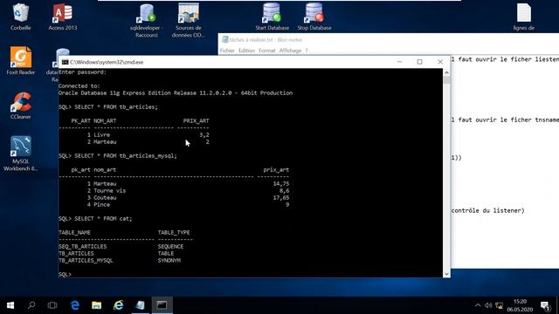The height and width of the screenshot is (314, 559).
Task: Launch Access 2013 desktop shortcut
Action: point(62,17)
